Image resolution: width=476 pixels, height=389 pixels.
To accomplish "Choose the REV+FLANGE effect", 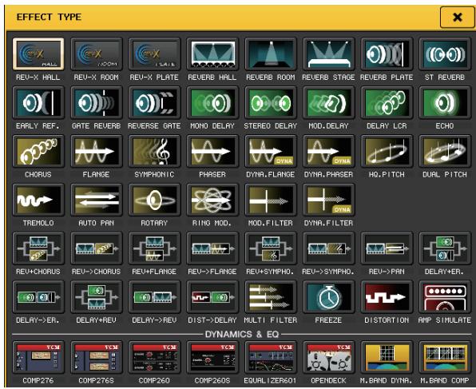I will [154, 248].
